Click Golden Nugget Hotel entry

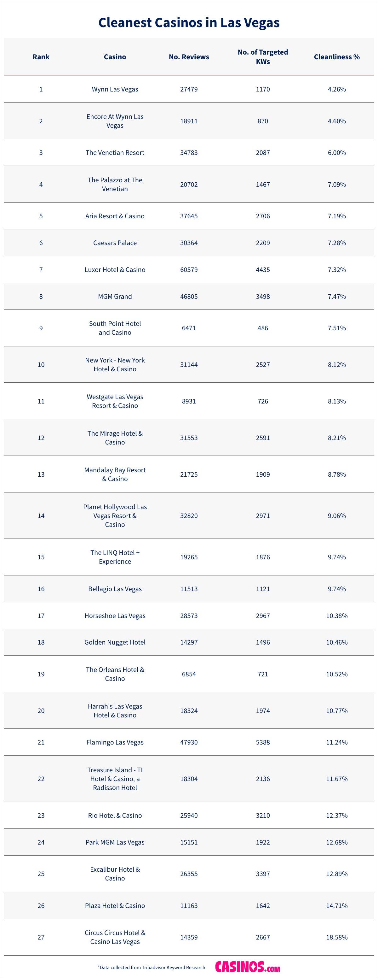(115, 642)
